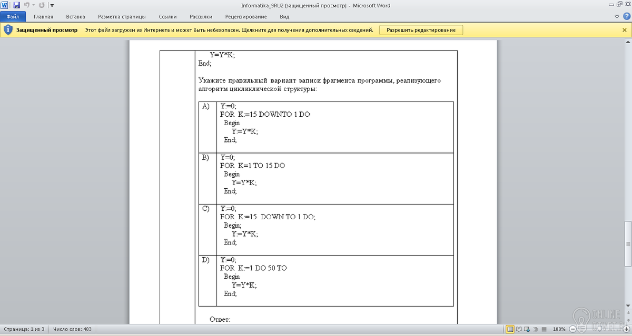Open the Файл tab
This screenshot has width=632, height=336.
pos(13,17)
